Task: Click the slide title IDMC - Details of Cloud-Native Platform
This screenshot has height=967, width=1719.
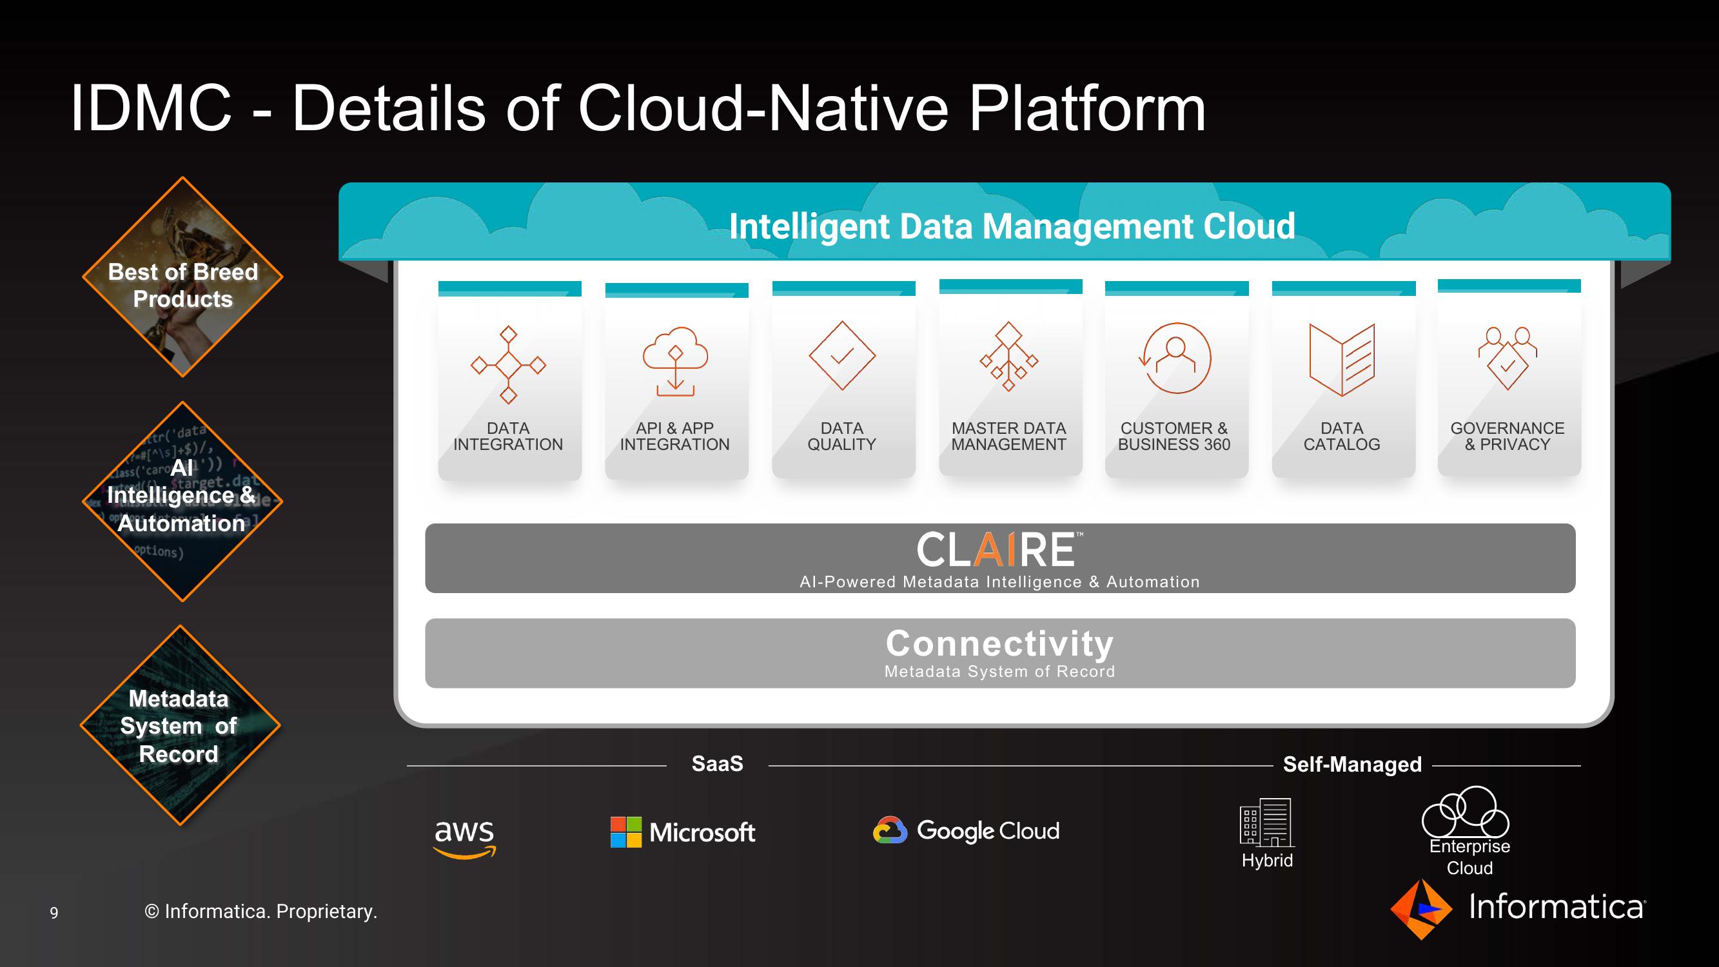Action: (x=637, y=109)
